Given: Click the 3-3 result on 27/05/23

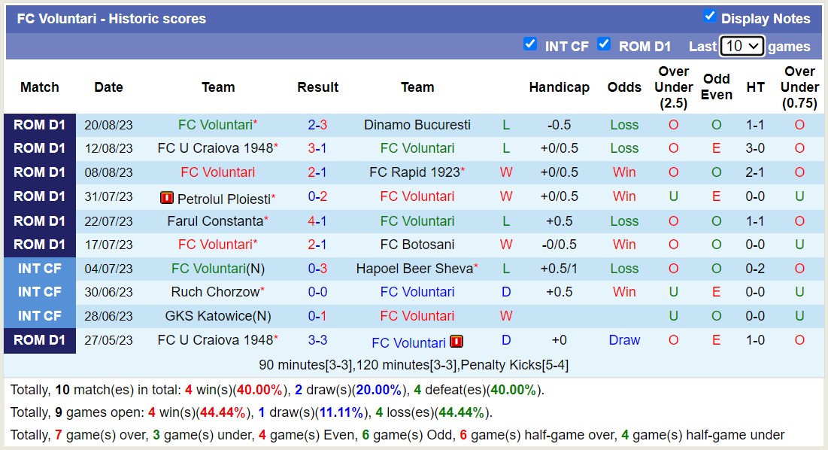Looking at the screenshot, I should point(317,340).
